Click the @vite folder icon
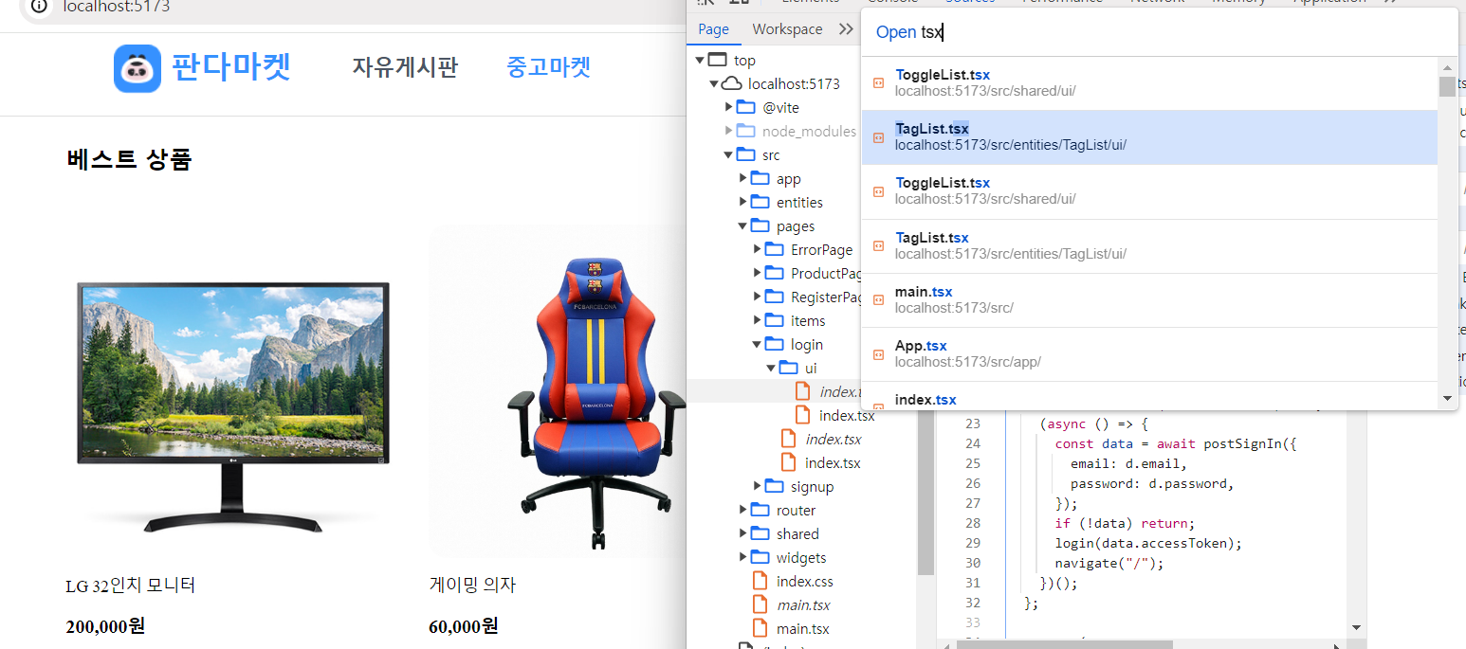 tap(746, 107)
